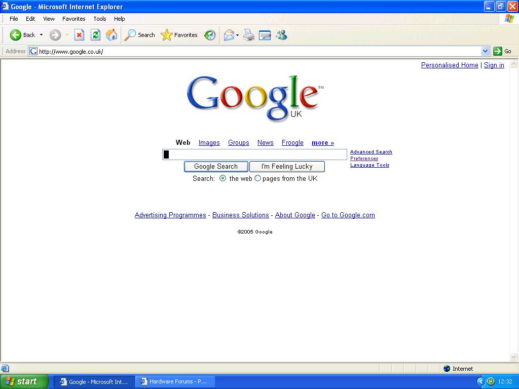Open the Groups link
Viewport: 519px width, 389px height.
pyautogui.click(x=239, y=142)
